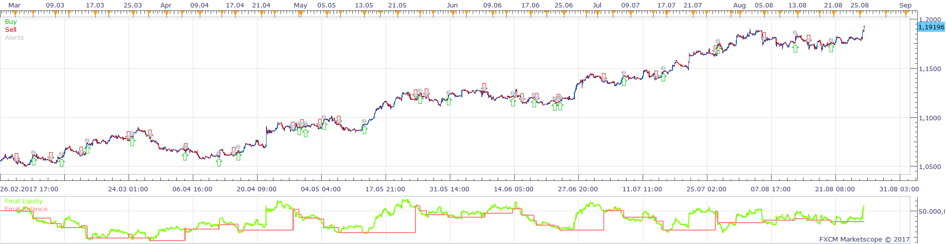Viewport: 946px width, 244px height.
Task: Click the sell marker below the 09.06 date
Action: coord(484,86)
